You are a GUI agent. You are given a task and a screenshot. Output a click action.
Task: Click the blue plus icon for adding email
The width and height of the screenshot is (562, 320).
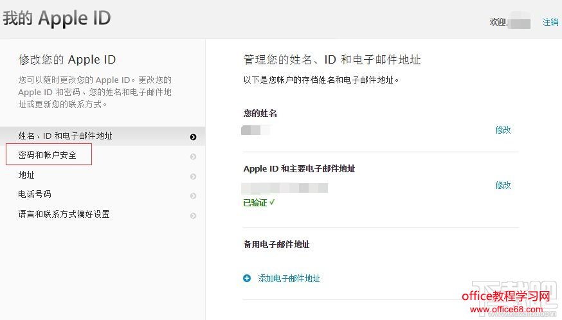(x=248, y=279)
